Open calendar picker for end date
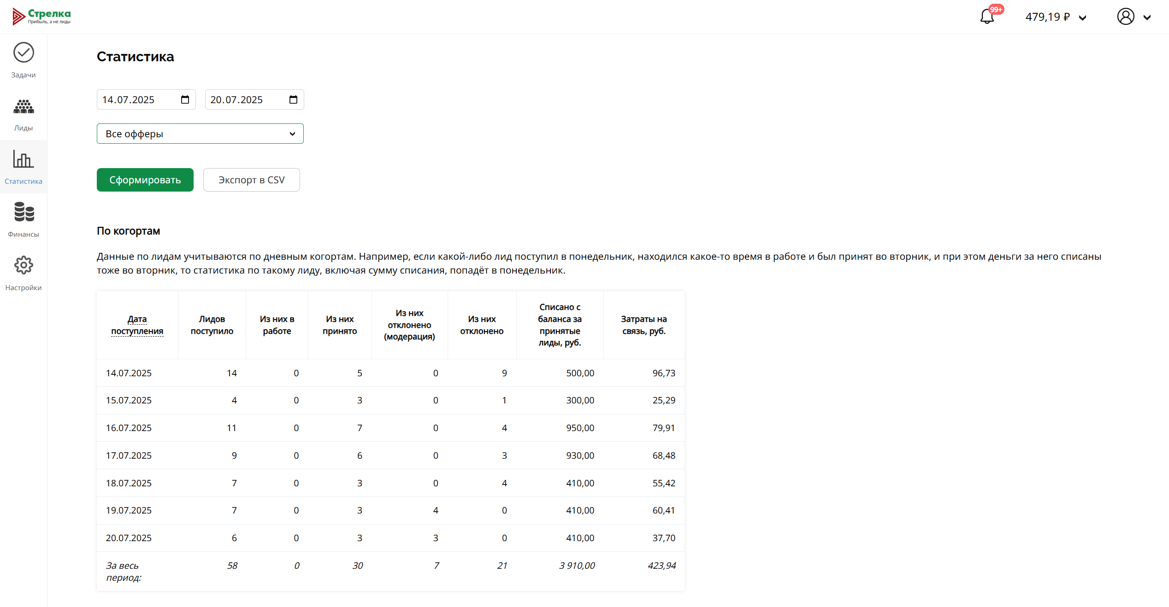Viewport: 1169px width, 607px height. [x=293, y=100]
